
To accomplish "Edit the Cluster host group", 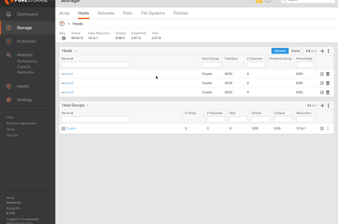I will pos(322,129).
